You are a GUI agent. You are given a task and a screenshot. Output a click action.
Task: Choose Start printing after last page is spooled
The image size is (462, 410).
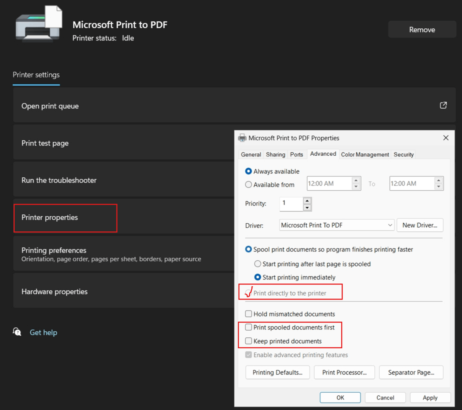click(258, 264)
